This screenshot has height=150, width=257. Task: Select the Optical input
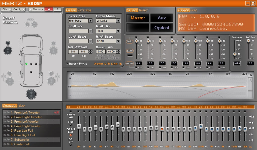click(162, 28)
